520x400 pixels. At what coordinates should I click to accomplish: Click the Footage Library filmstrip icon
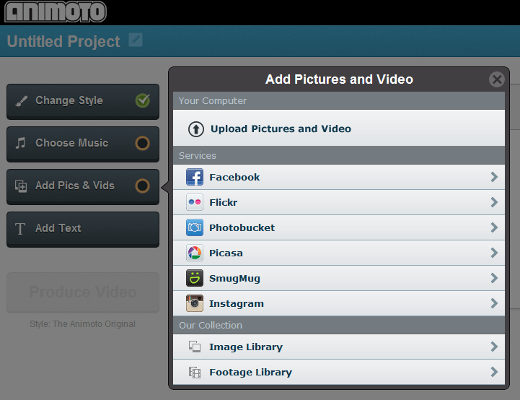195,373
